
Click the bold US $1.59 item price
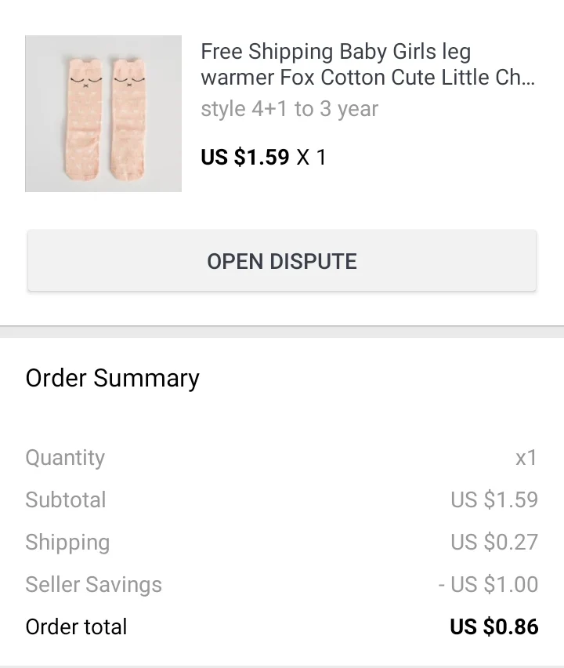tap(245, 157)
